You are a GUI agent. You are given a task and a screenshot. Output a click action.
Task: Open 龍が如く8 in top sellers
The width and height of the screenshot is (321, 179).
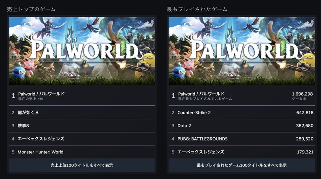(82, 113)
